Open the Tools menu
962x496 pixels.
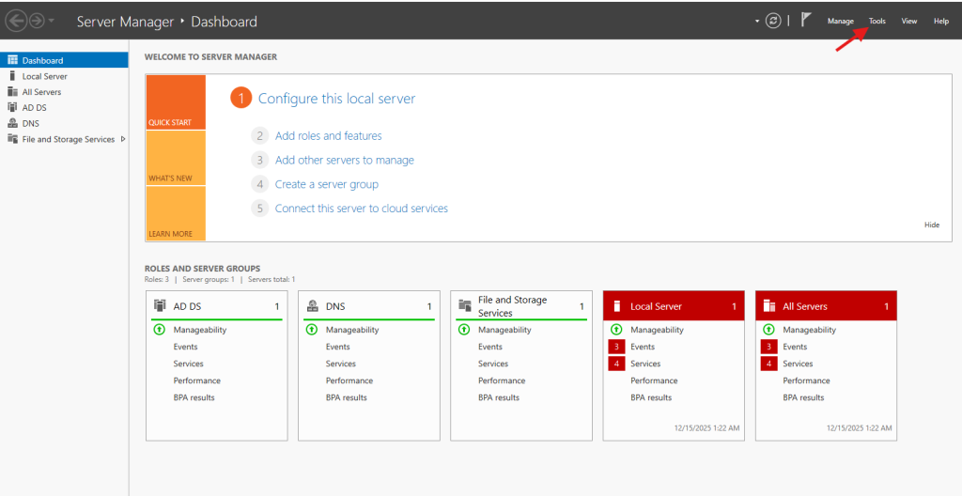coord(877,21)
